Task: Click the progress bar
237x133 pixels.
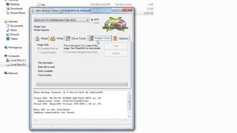Action: [x=82, y=84]
